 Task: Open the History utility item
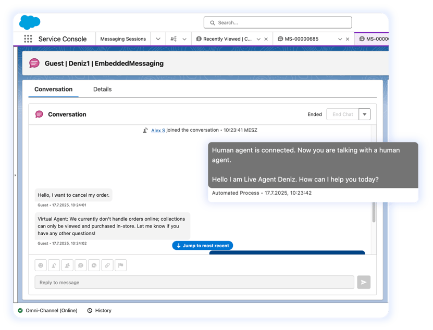tap(100, 311)
